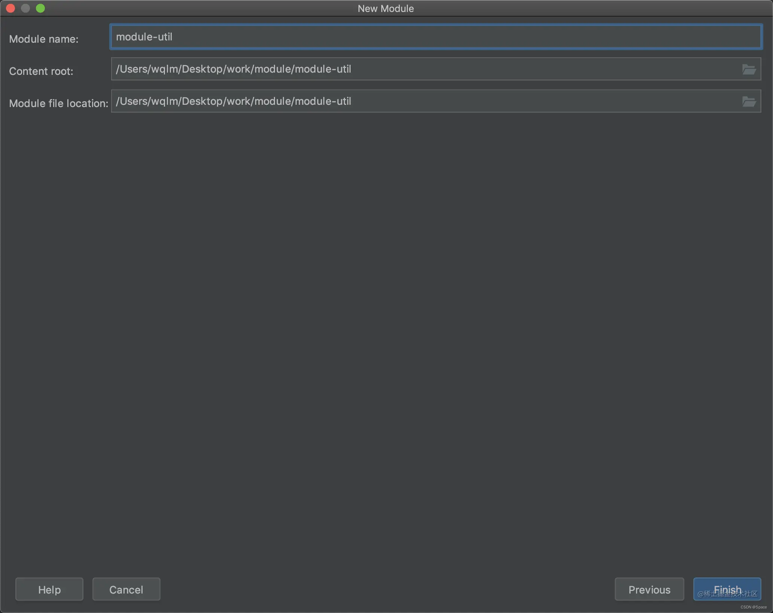Click the "Module file location:" label
The image size is (773, 613).
point(58,103)
